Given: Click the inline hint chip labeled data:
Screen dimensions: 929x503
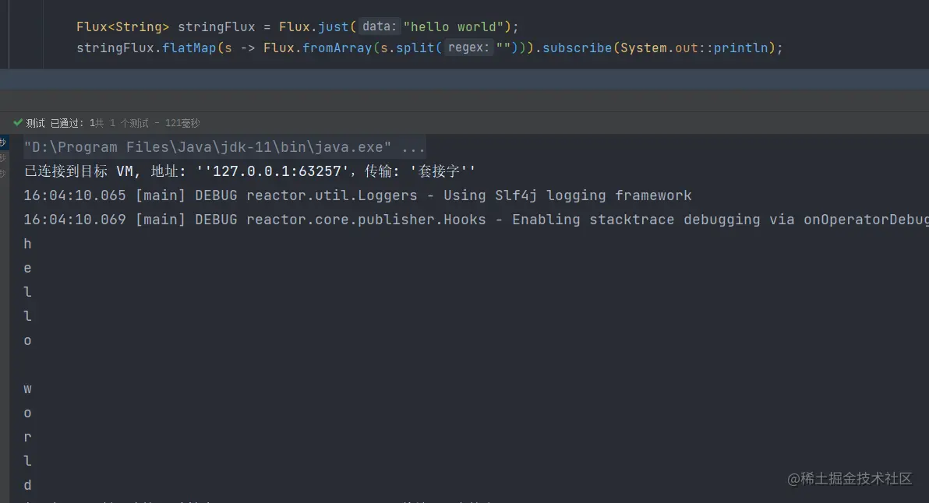Looking at the screenshot, I should point(378,26).
